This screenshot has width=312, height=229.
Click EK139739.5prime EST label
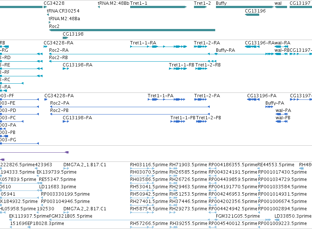pyautogui.click(x=57, y=172)
